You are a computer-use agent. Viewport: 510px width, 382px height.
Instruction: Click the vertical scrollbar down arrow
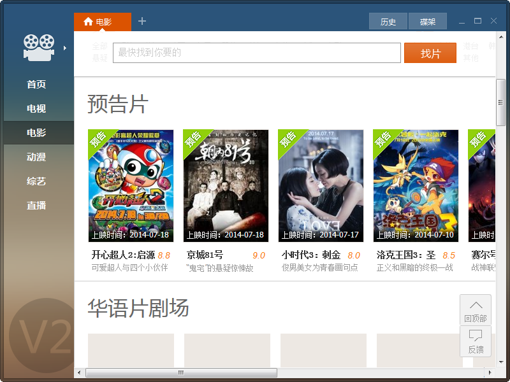coord(500,362)
